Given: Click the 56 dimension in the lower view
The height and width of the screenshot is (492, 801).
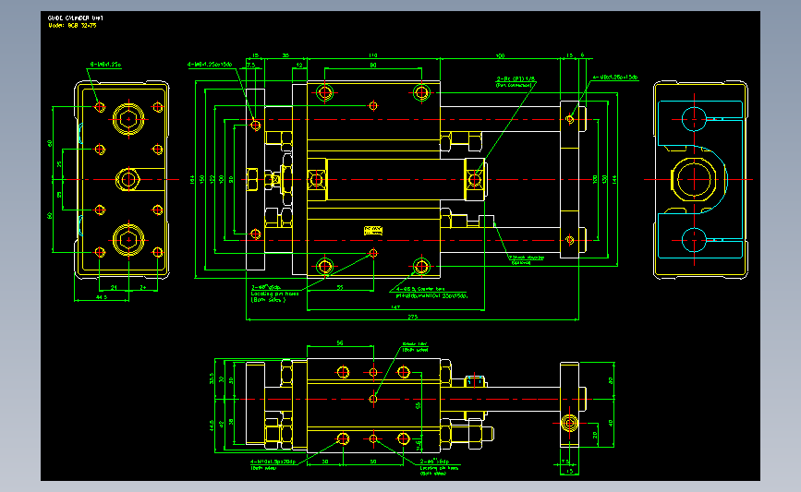Looking at the screenshot, I should [x=340, y=343].
